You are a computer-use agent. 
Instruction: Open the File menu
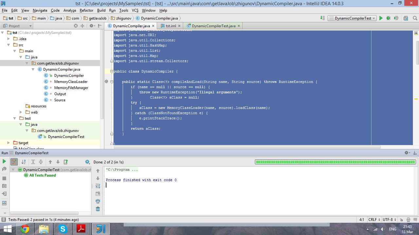pos(5,10)
